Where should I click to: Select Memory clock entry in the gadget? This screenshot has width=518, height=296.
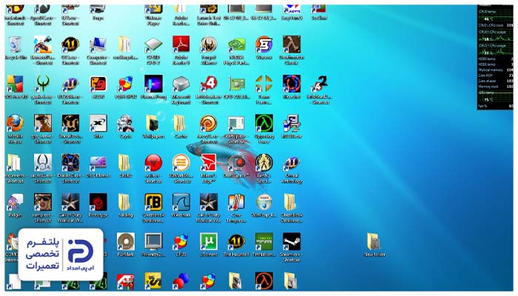click(x=496, y=87)
